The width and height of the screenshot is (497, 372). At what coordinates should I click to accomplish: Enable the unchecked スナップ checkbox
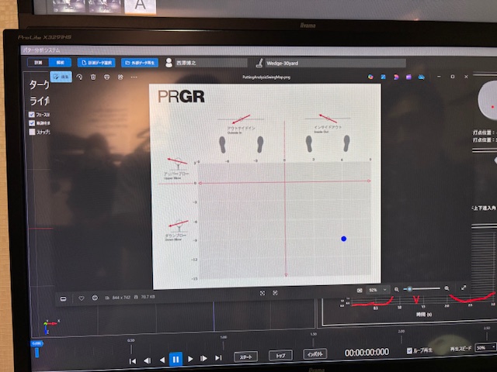(32, 132)
